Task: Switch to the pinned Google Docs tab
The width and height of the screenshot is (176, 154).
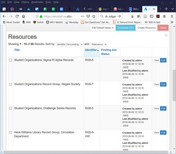Action: pos(61,9)
